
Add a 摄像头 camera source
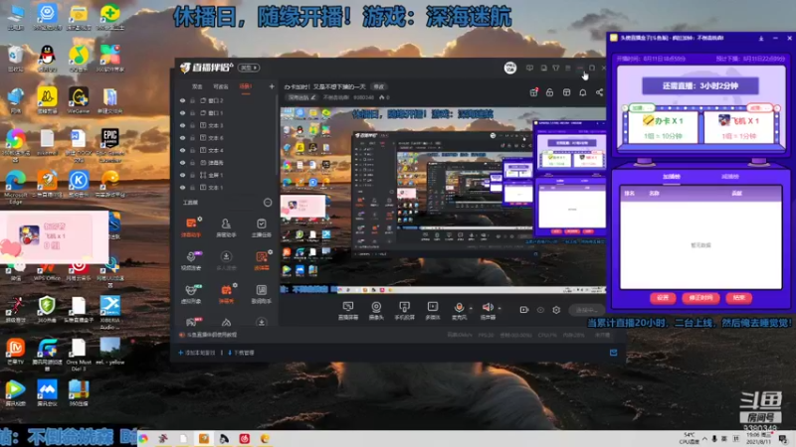click(x=376, y=310)
